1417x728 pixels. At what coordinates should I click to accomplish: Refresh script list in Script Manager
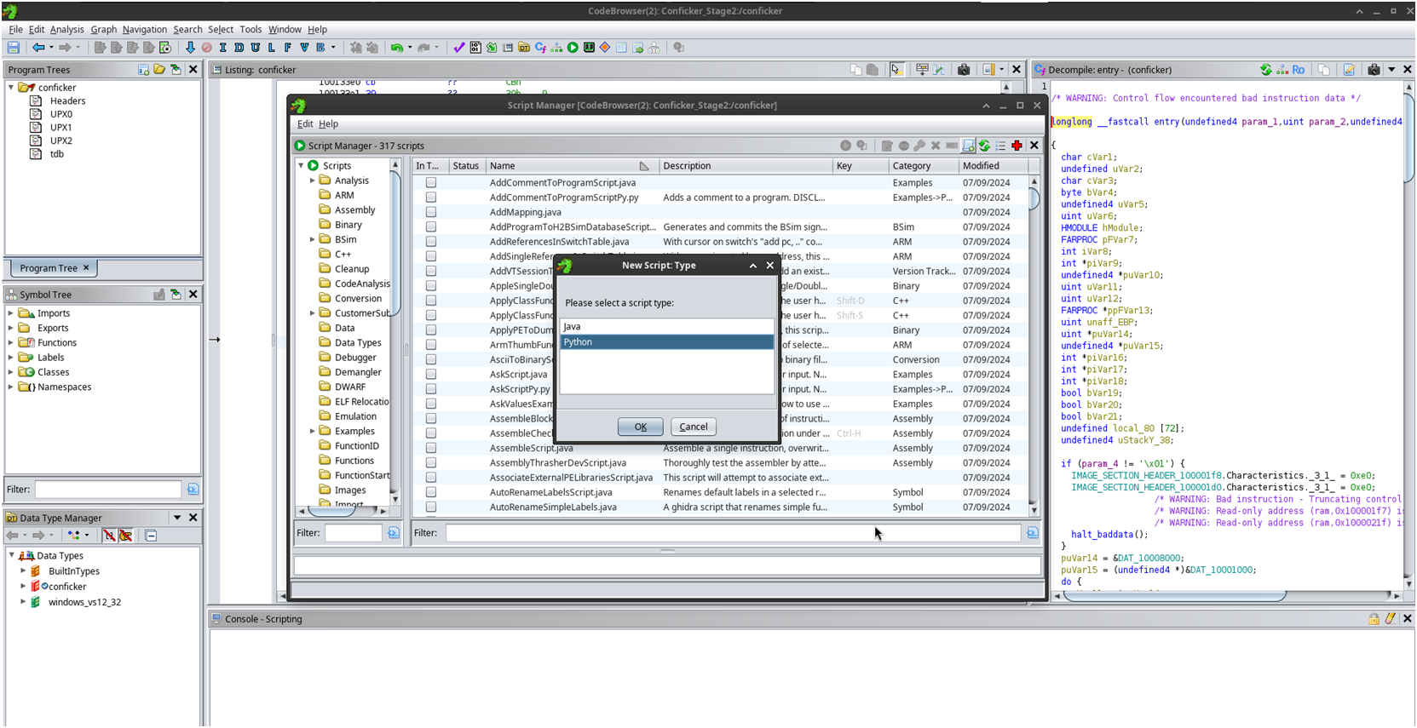pos(984,146)
